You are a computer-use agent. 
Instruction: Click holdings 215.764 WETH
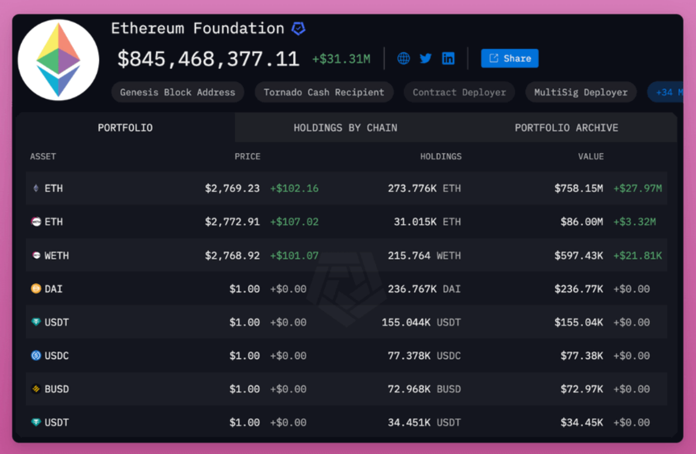tap(424, 255)
